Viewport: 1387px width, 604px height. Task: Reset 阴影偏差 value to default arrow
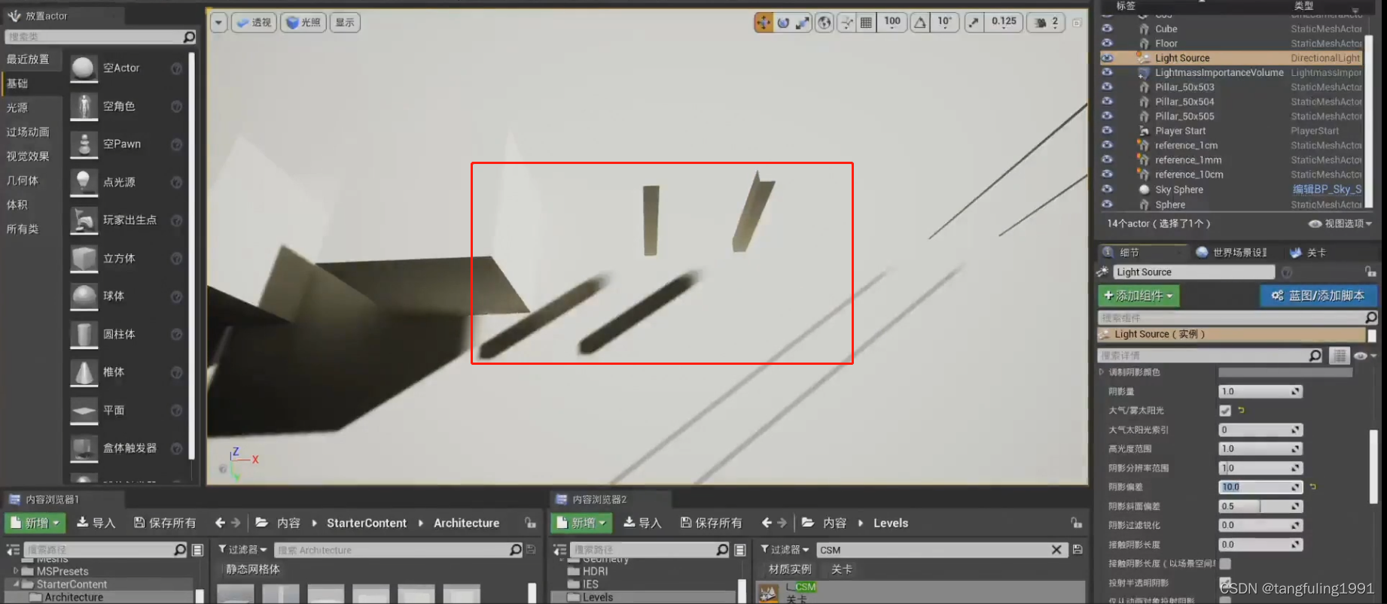[x=1312, y=487]
